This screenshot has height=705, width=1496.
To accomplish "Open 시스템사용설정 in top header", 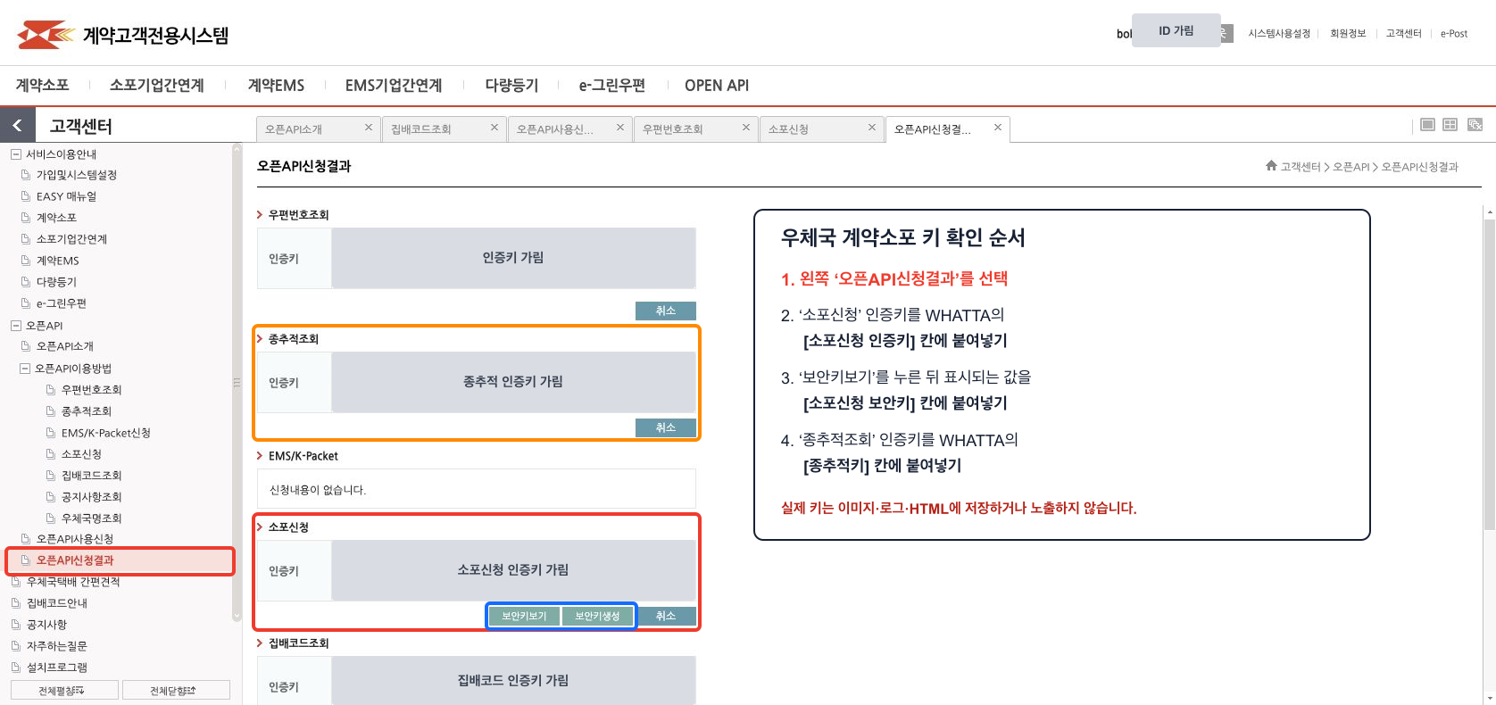I will tap(1279, 34).
